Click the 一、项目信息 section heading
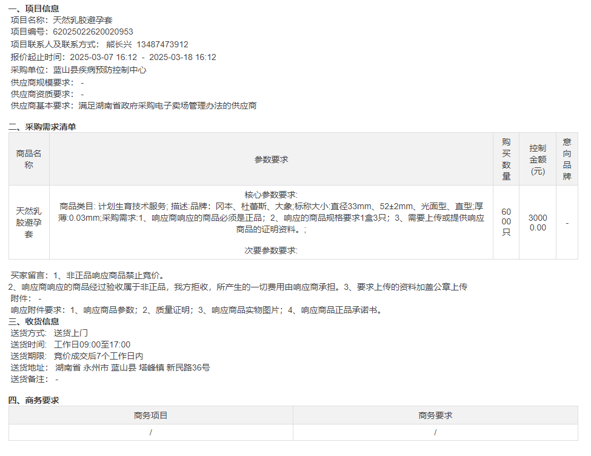 pos(34,8)
